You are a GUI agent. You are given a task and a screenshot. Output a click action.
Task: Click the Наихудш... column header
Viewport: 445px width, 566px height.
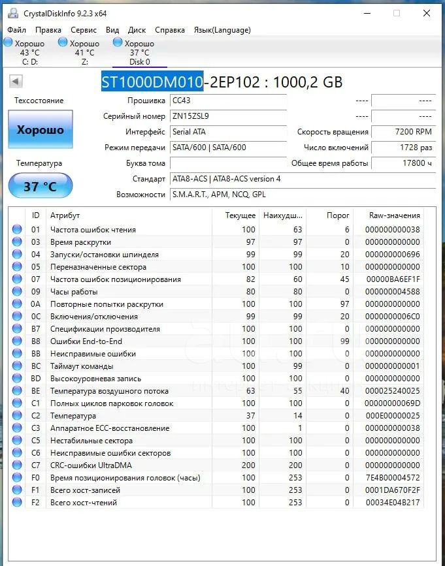pyautogui.click(x=283, y=215)
